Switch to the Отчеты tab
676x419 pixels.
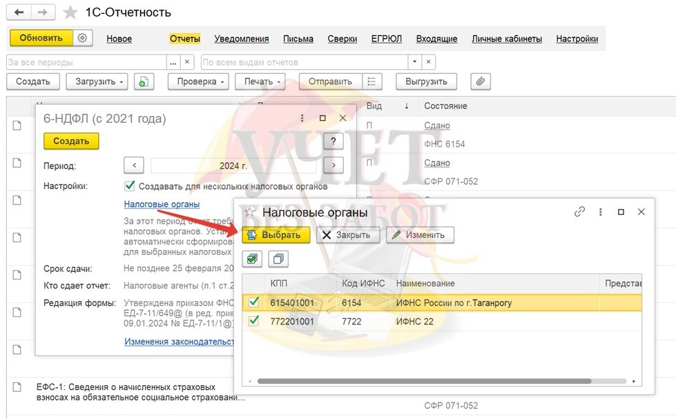(x=185, y=39)
